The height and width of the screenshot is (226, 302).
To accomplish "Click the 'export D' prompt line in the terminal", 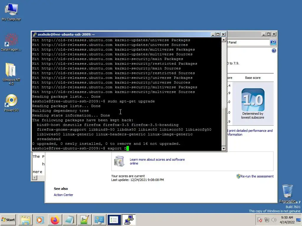I will [80, 148].
